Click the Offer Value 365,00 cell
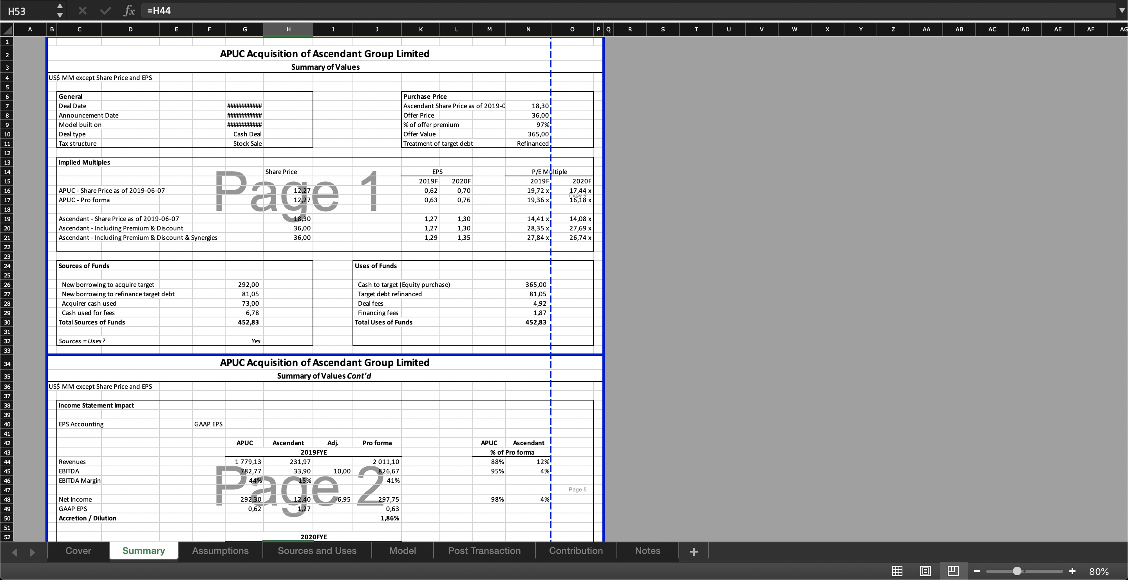This screenshot has width=1128, height=580. (528, 134)
